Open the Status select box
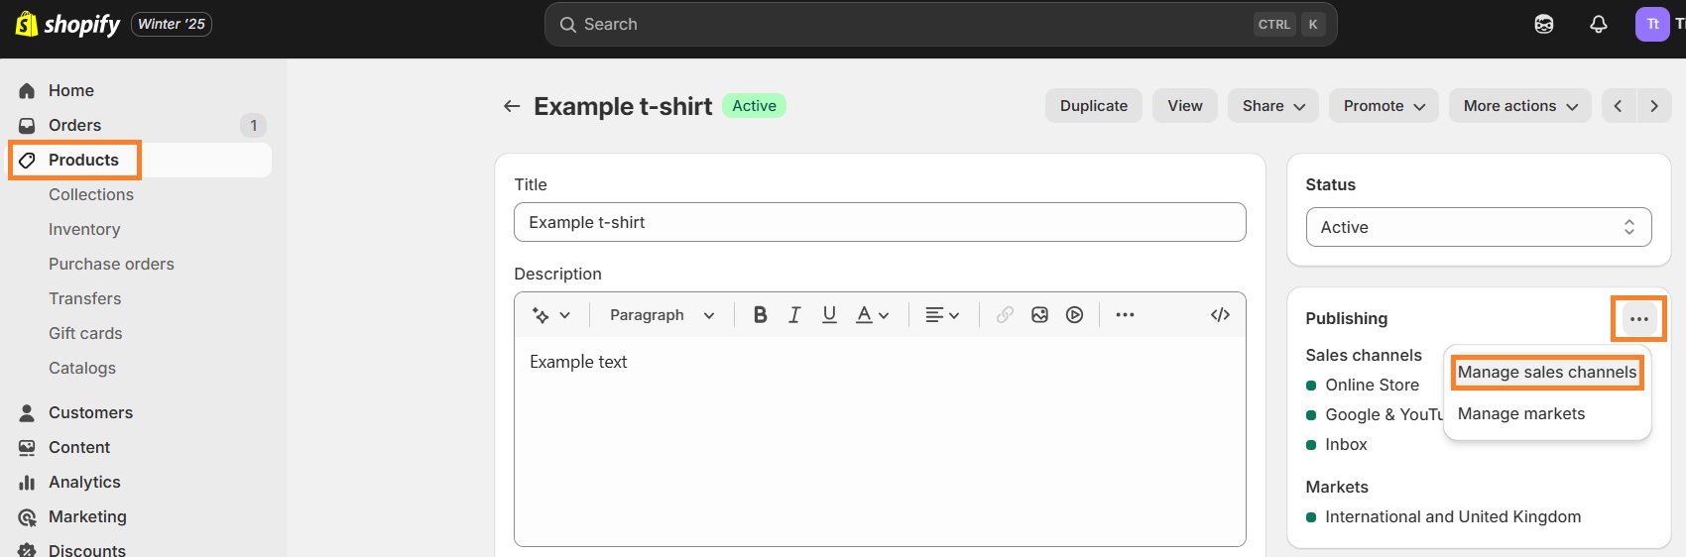The image size is (1686, 557). 1479,227
